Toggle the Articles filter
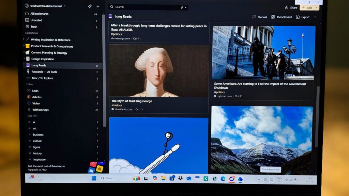This screenshot has height=196, width=349. click(36, 97)
